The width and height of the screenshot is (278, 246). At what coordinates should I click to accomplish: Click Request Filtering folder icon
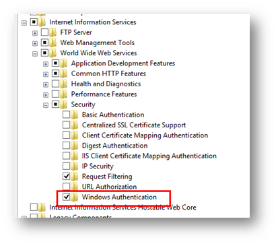[74, 177]
